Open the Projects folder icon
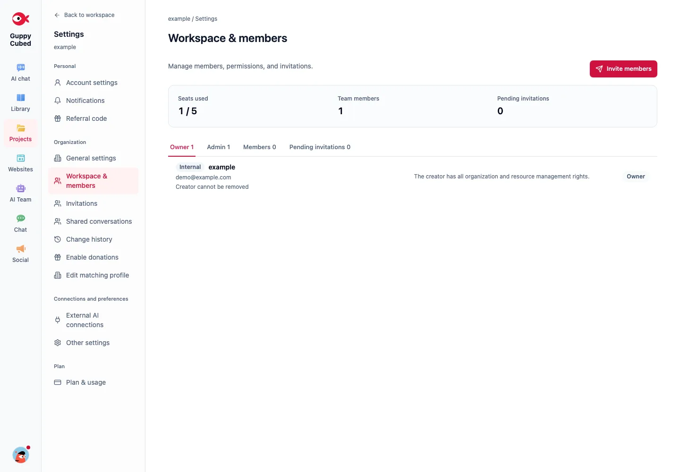This screenshot has height=472, width=680. point(21,128)
